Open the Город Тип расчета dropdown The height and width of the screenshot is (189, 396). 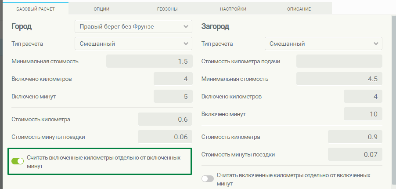[x=133, y=44]
